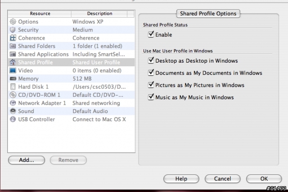This screenshot has width=288, height=192.
Task: Select the Shared Folders icon
Action: [x=13, y=46]
